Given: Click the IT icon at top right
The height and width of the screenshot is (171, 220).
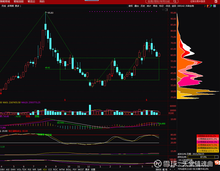Looking at the screenshot, I should coord(216,1).
